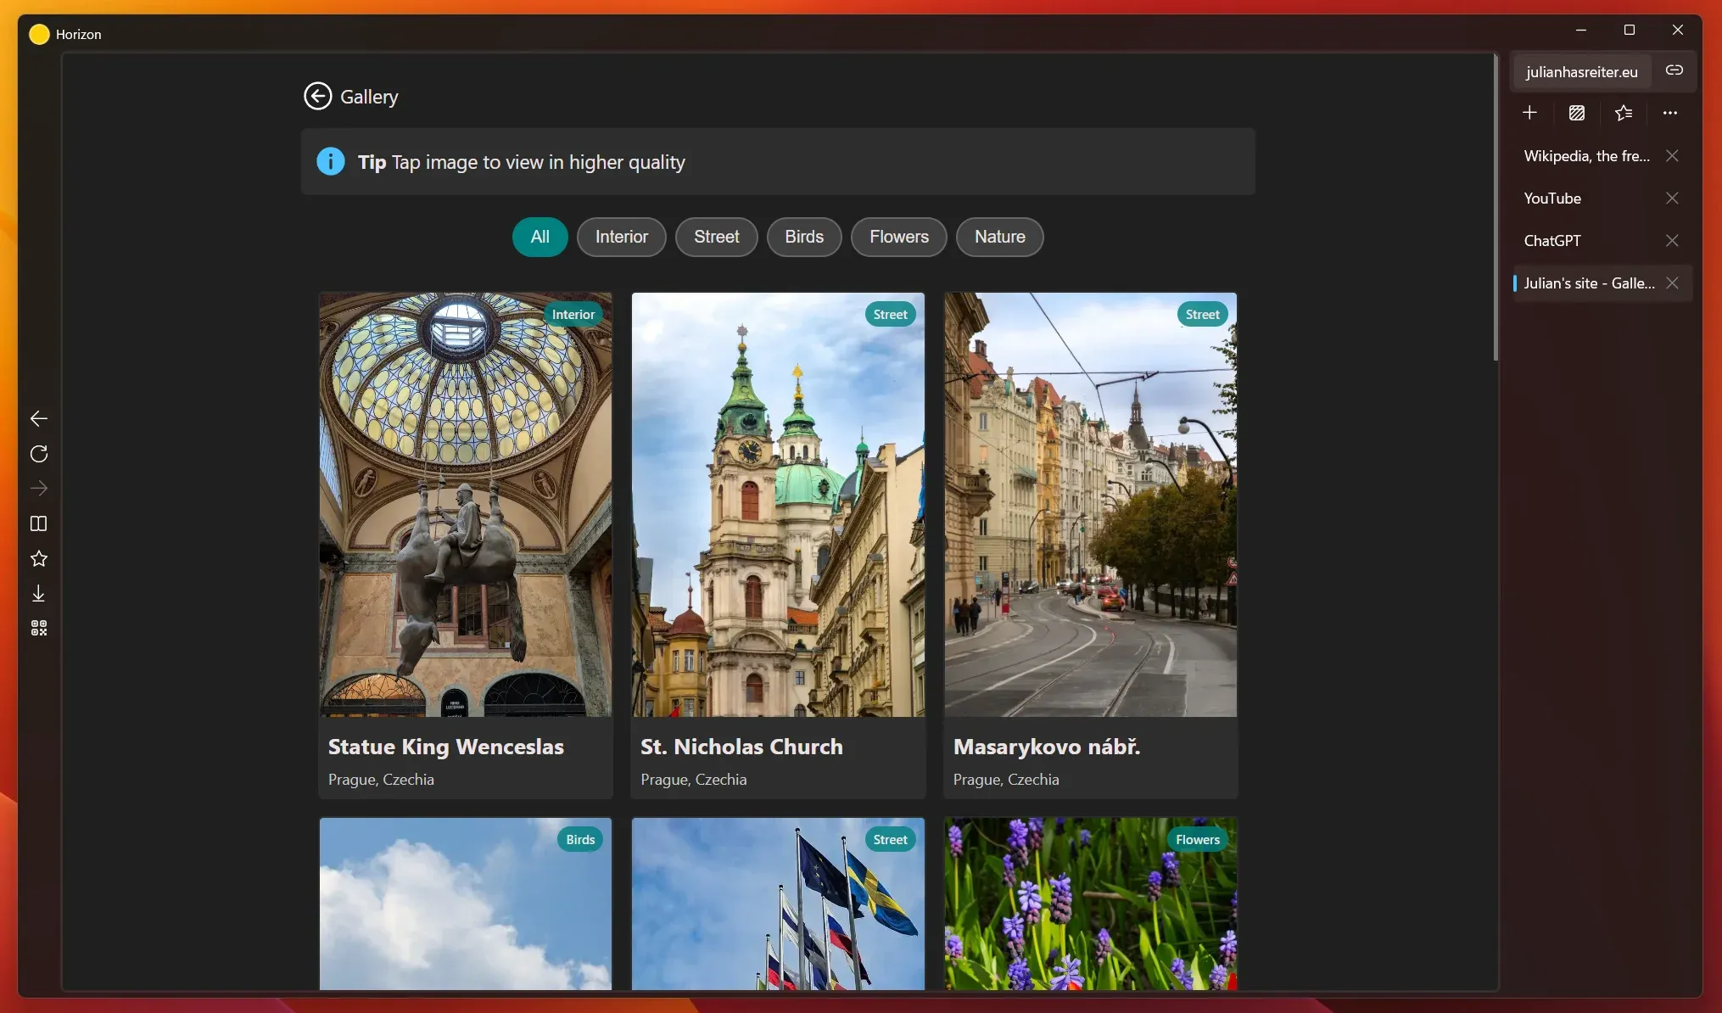Viewport: 1722px width, 1013px height.
Task: Open bookmarks via the sidebar star icon
Action: (x=38, y=558)
